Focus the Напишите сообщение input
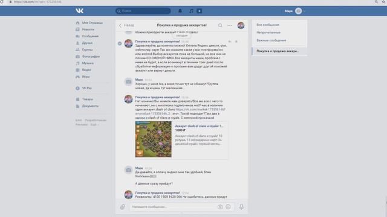This screenshot has height=217, width=387. tap(173, 207)
